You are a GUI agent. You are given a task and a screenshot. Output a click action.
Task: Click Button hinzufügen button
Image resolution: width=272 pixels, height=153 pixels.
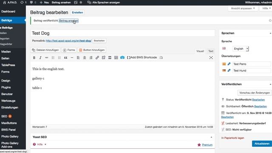click(92, 50)
